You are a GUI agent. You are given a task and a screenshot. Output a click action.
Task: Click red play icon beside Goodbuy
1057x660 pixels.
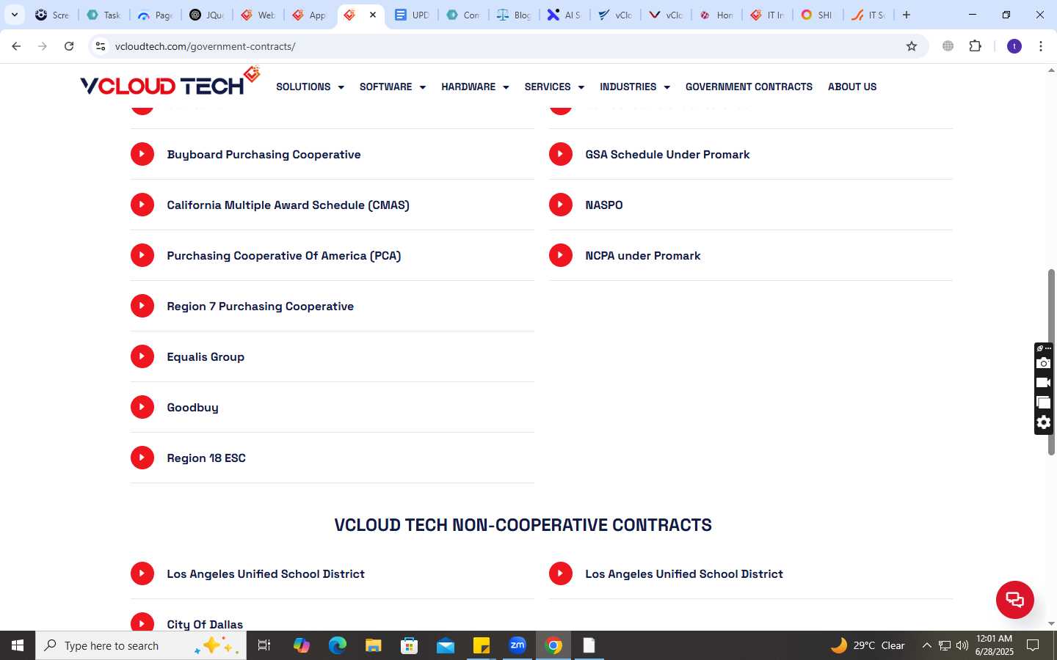[142, 407]
